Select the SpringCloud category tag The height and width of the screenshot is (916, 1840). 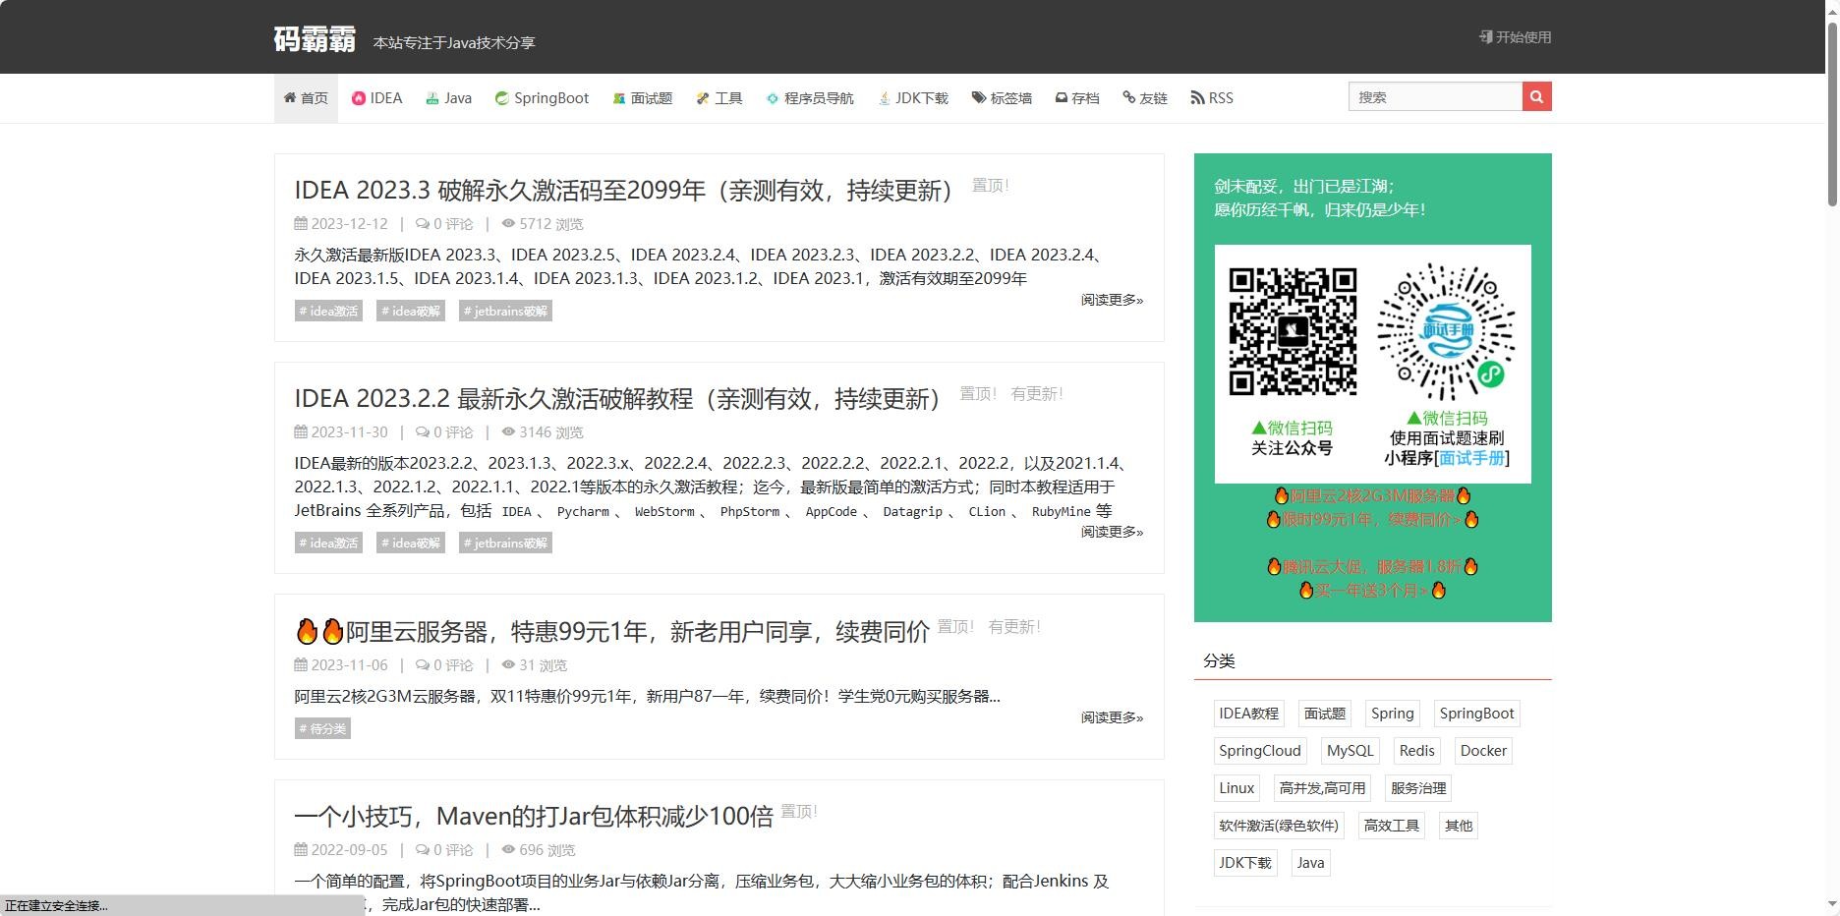pos(1259,751)
